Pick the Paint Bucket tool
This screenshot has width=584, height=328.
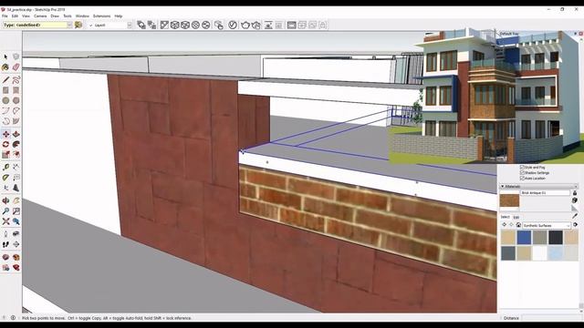tap(5, 67)
